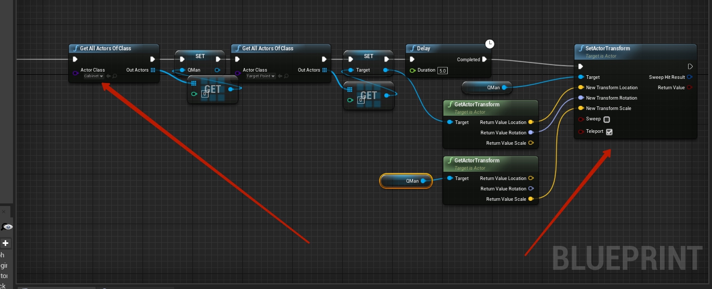Click the use-selected arrow icon next to Target Point
This screenshot has width=712, height=289.
pos(279,76)
